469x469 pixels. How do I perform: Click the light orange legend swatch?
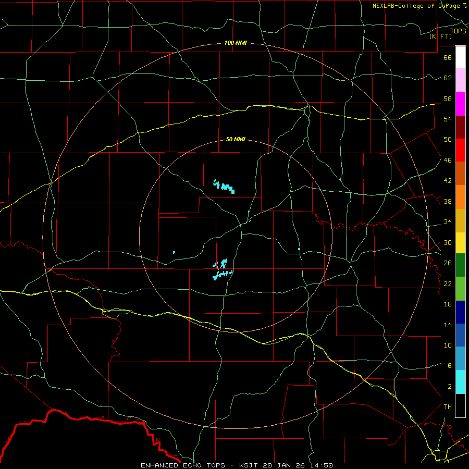(x=460, y=197)
